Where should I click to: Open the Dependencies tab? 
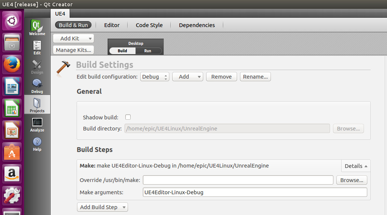click(197, 25)
